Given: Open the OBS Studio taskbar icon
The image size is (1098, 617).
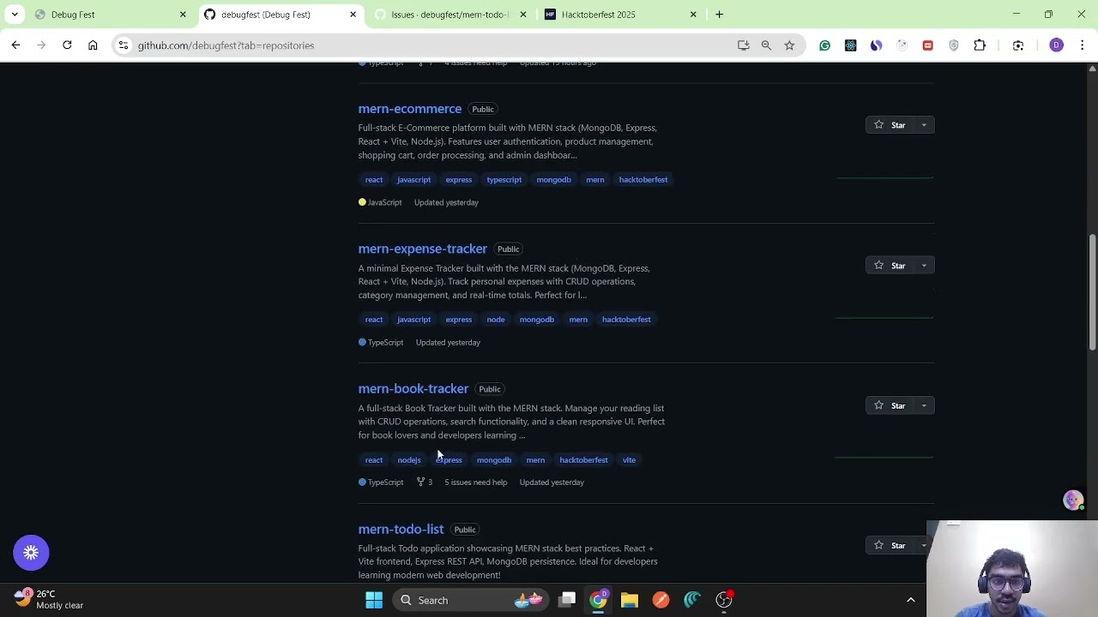Looking at the screenshot, I should [x=724, y=600].
